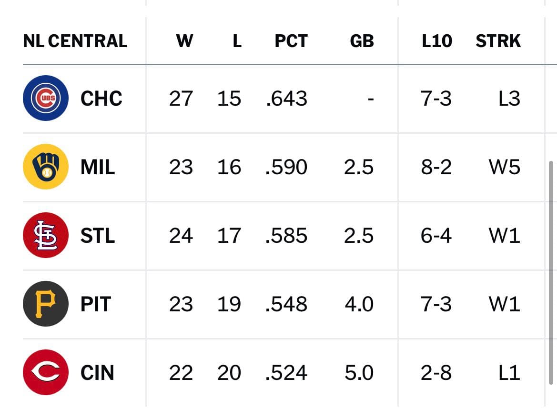Click the St. Louis Cardinals logo
557x408 pixels.
pos(45,235)
